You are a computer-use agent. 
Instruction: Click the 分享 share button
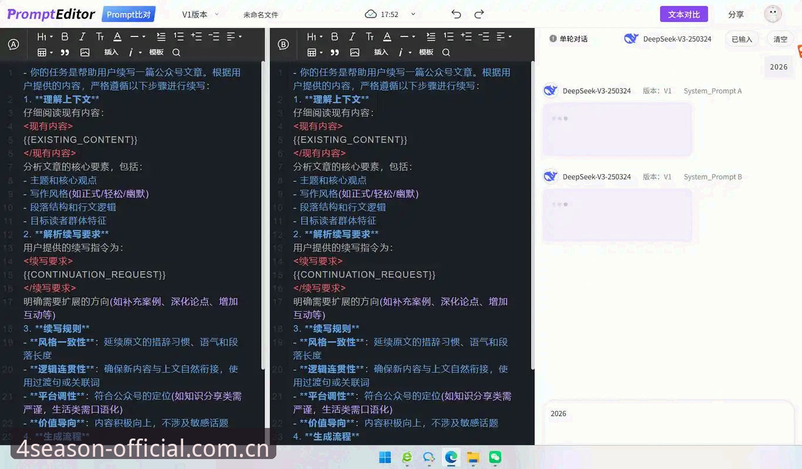point(736,14)
